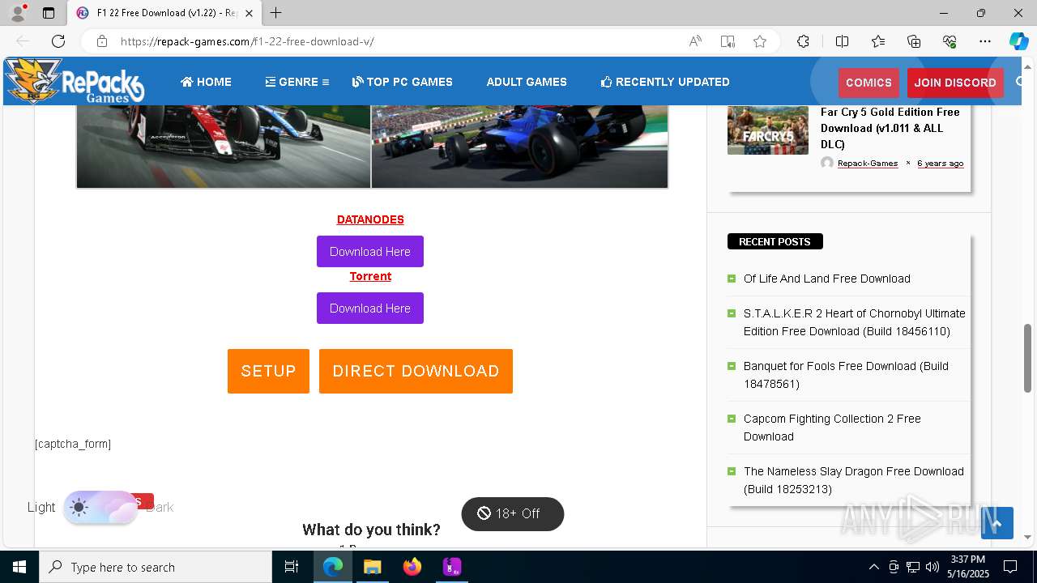Click the COMICS button
The image size is (1037, 583).
[868, 83]
